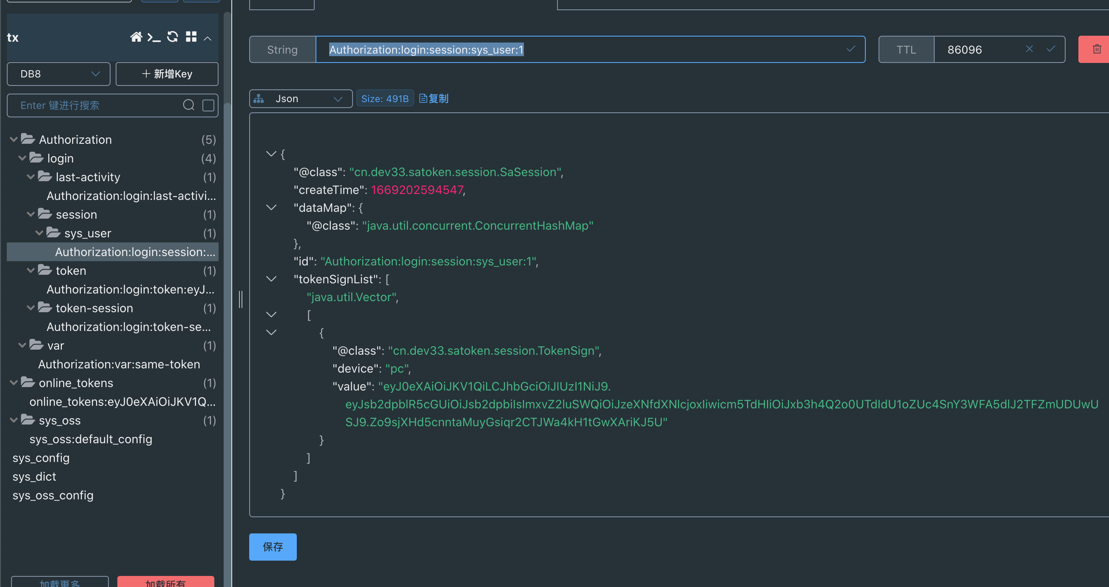Click the sys_oss folder icon

[x=28, y=420]
